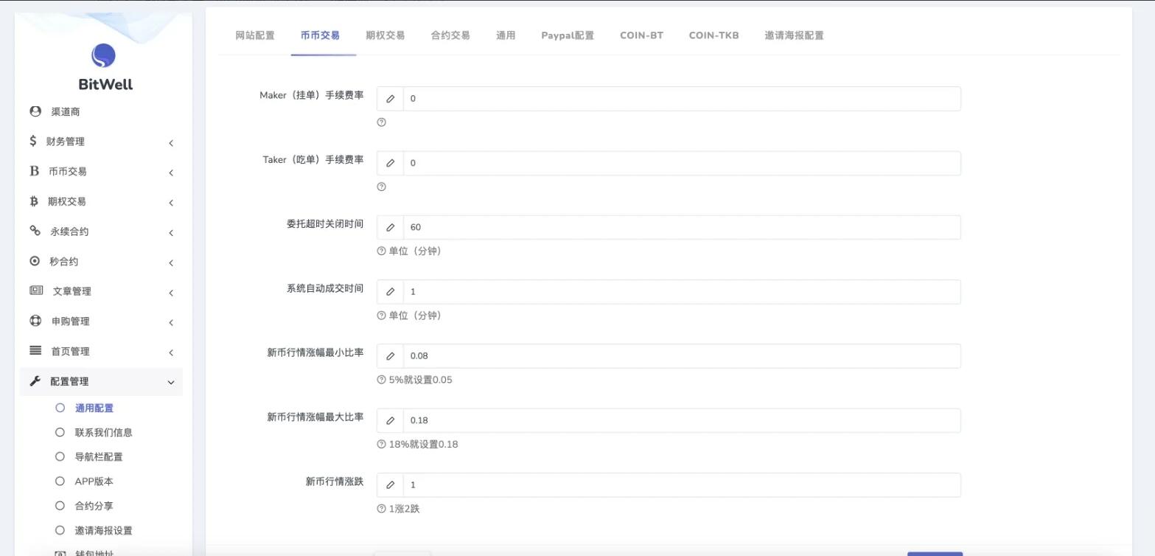Click the wrench icon beside 配置管理

pos(35,381)
